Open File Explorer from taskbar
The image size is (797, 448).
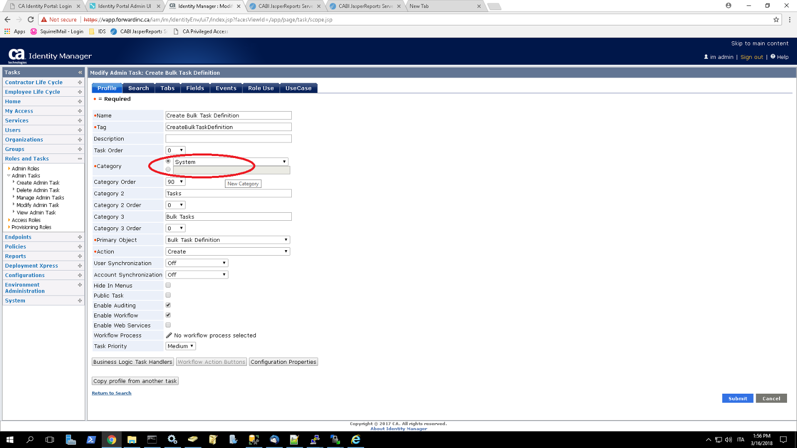click(132, 440)
